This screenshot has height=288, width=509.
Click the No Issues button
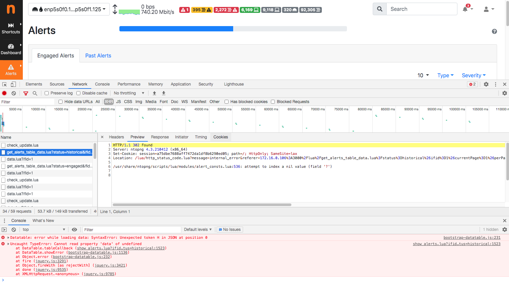(x=230, y=230)
